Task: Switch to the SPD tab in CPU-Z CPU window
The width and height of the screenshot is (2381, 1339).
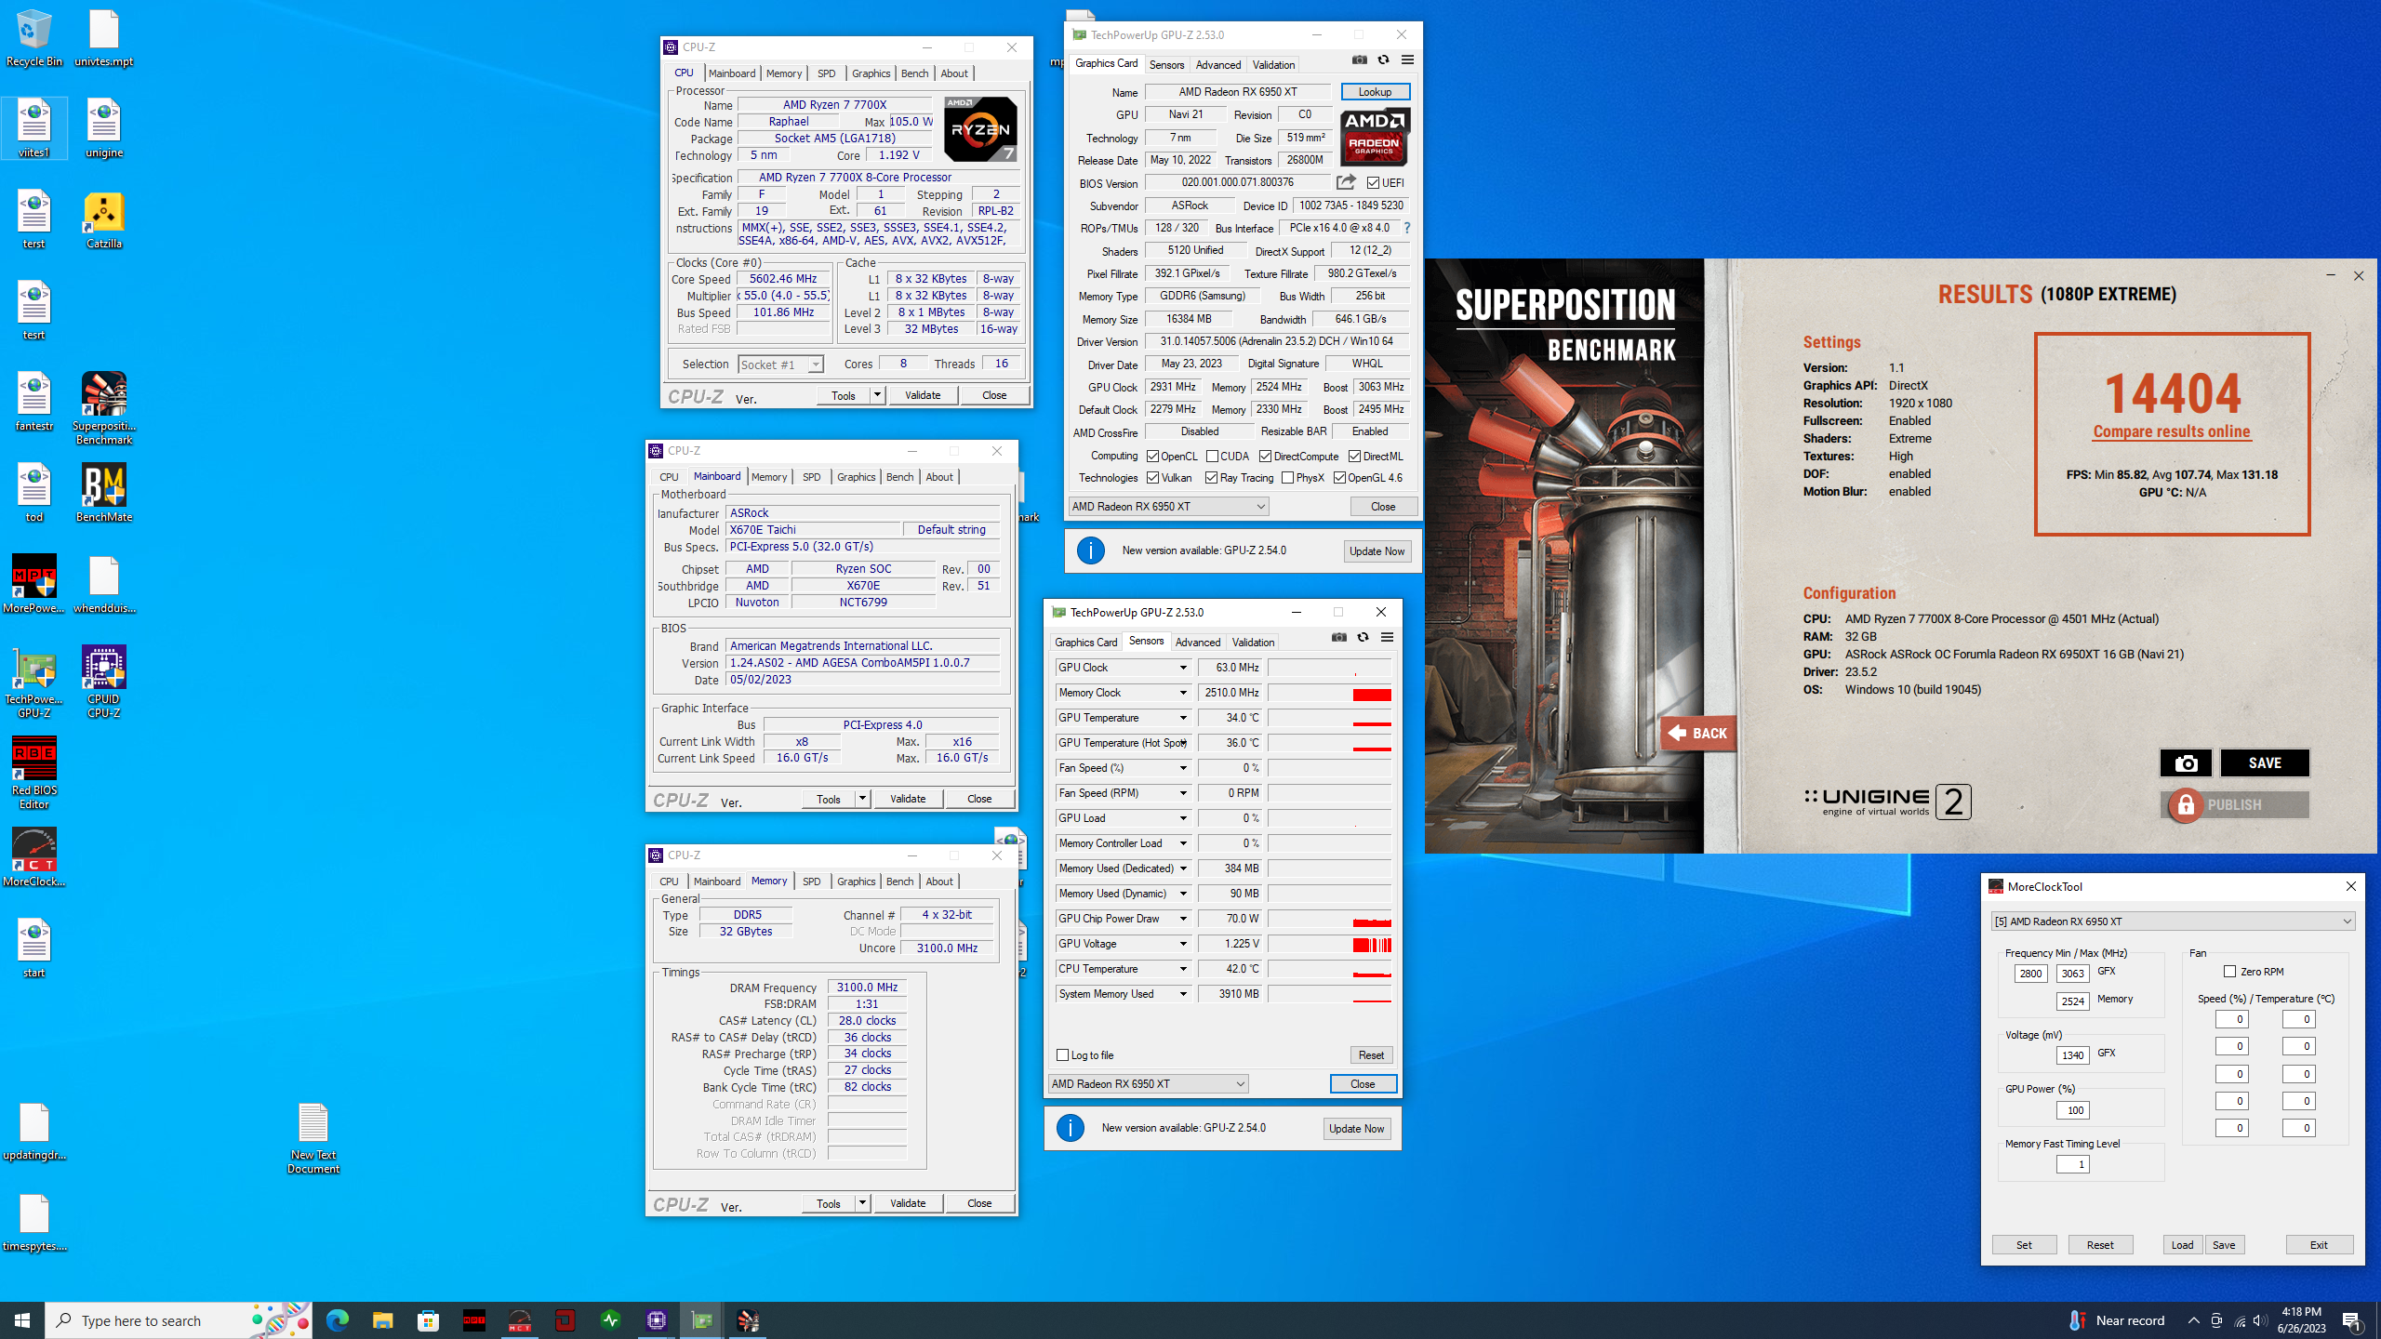Action: [x=826, y=73]
